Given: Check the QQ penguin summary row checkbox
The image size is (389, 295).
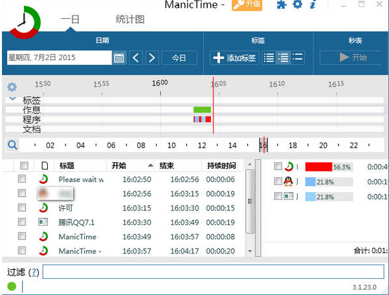Looking at the screenshot, I should [278, 181].
